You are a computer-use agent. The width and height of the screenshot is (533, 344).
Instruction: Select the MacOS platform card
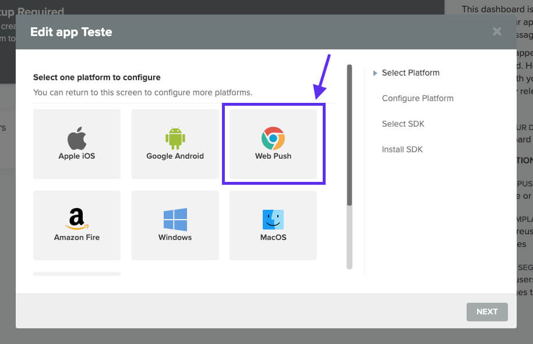pyautogui.click(x=273, y=225)
